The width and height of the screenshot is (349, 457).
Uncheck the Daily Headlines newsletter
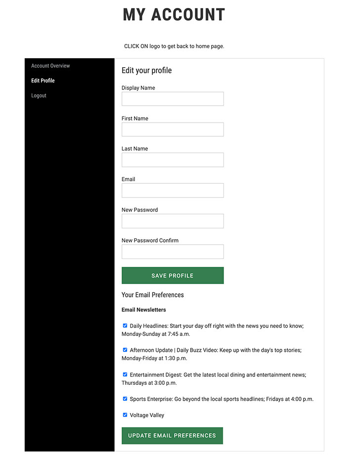point(125,326)
